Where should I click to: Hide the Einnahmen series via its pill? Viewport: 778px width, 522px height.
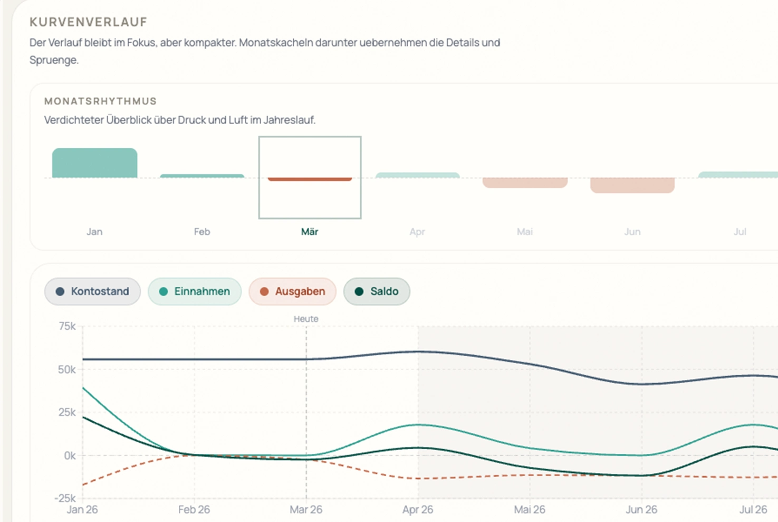click(195, 291)
